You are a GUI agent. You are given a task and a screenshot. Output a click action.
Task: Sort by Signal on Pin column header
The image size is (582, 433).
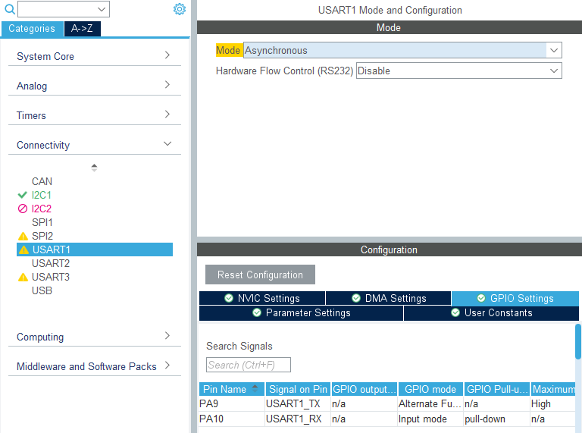(298, 389)
